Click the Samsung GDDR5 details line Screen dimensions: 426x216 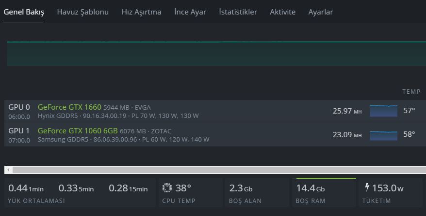pos(123,139)
